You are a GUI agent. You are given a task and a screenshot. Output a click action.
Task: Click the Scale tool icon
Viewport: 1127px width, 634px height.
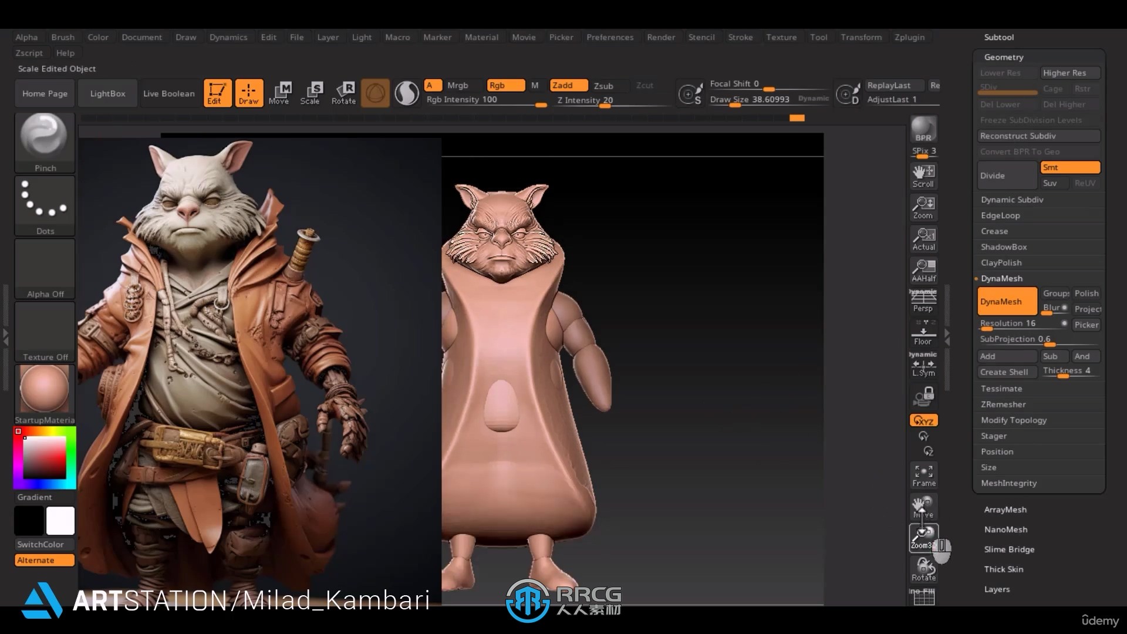tap(313, 92)
